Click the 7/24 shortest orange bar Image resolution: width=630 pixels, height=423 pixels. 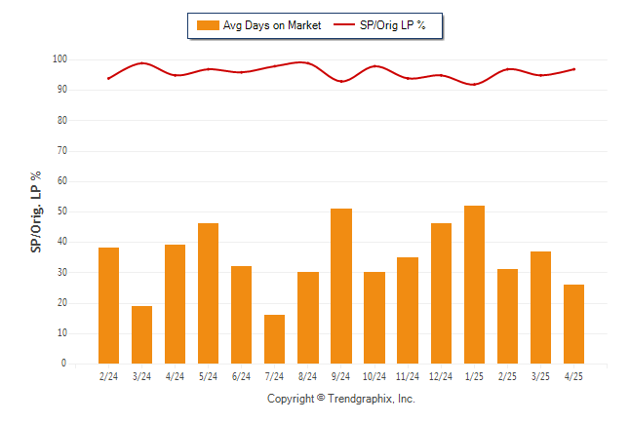(274, 339)
